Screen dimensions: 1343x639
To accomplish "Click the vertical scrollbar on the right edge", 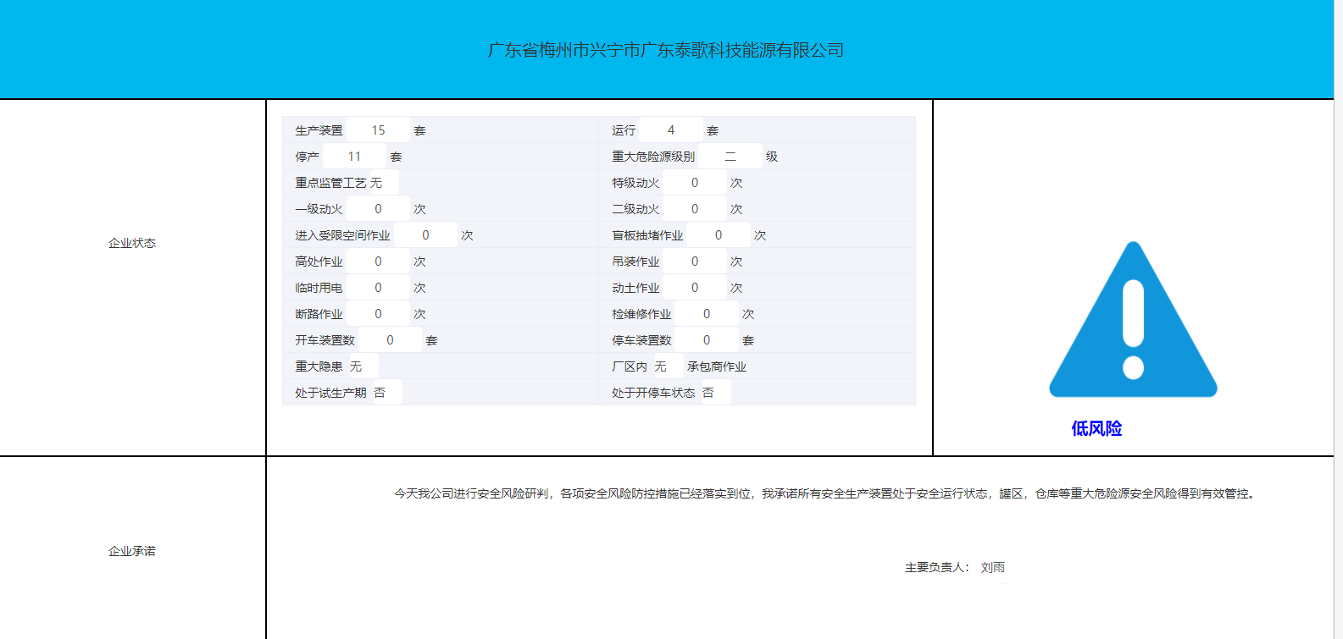I will (x=1339, y=319).
